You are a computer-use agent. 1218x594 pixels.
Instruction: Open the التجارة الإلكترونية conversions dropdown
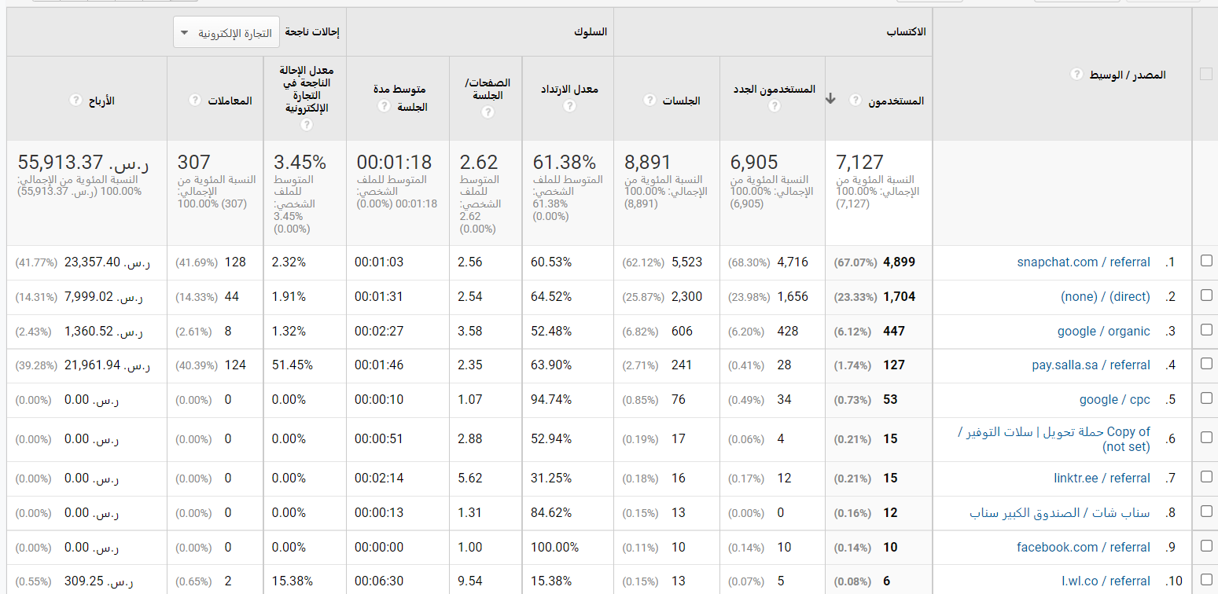click(x=226, y=33)
